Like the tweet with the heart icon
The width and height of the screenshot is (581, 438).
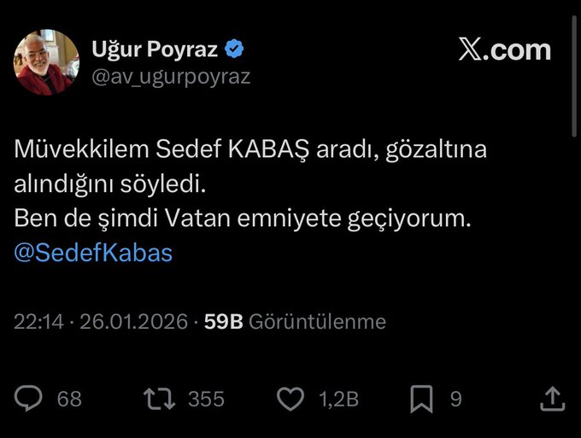pyautogui.click(x=292, y=398)
